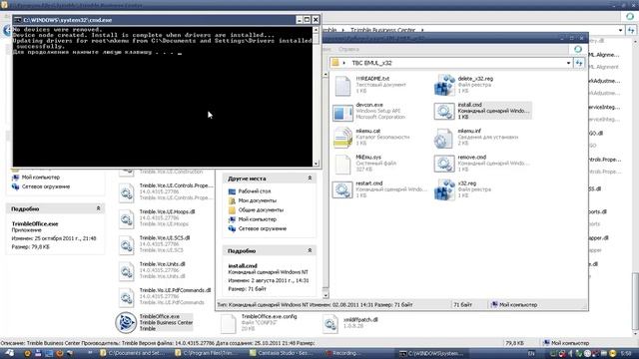Screen dimensions: 639x359
Task: Open the cmd.exe title bar system icon
Action: pyautogui.click(x=18, y=20)
